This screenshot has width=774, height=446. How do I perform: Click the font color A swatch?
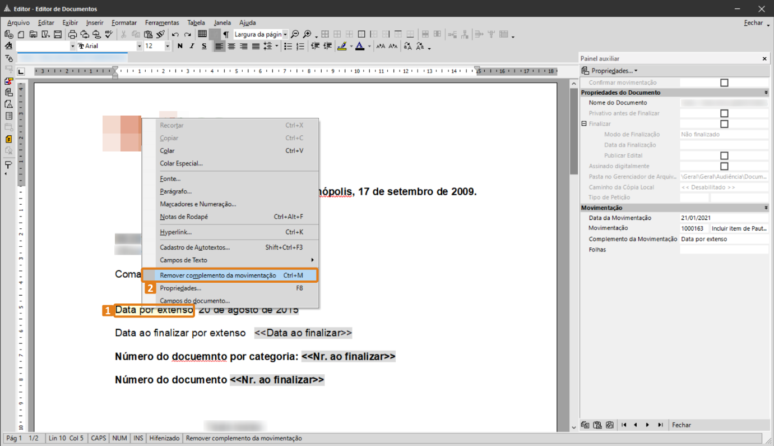[360, 46]
